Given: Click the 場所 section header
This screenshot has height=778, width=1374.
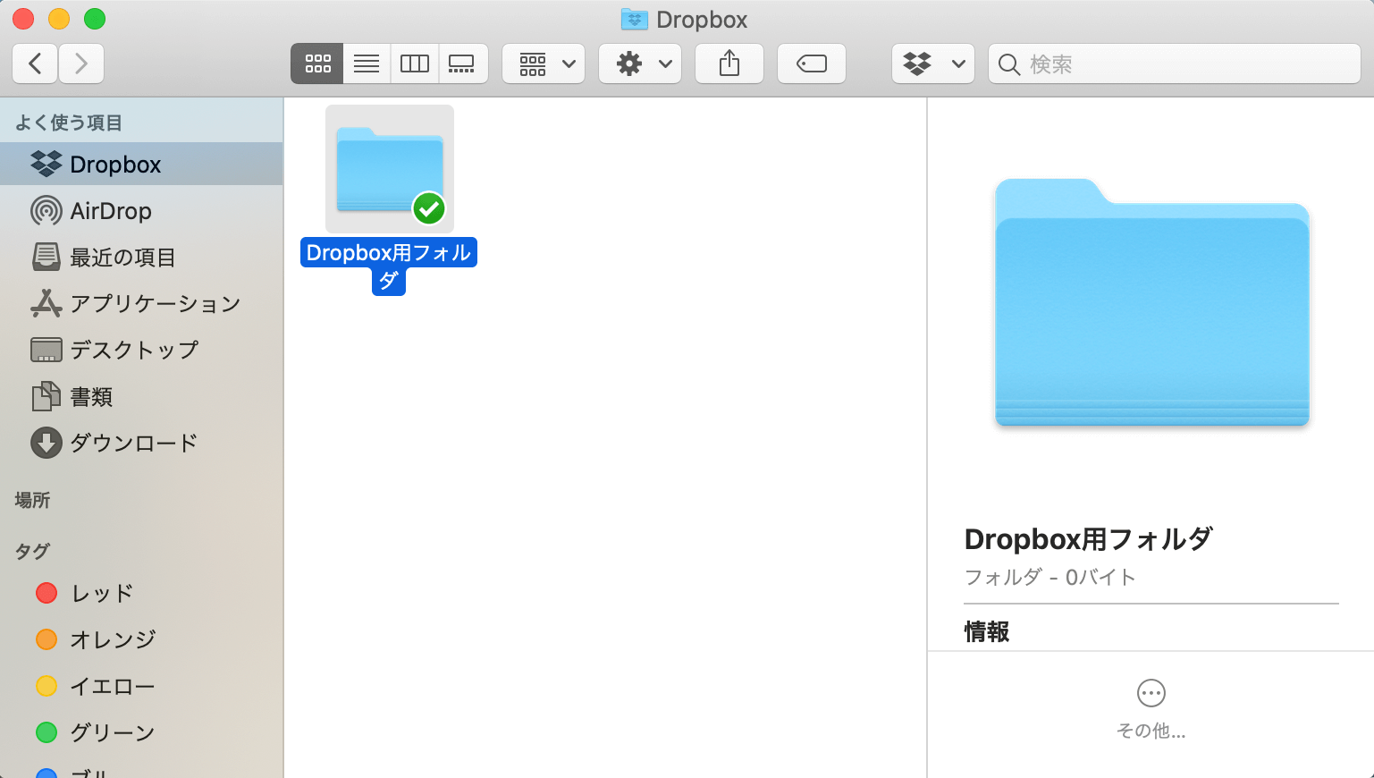Looking at the screenshot, I should [32, 500].
